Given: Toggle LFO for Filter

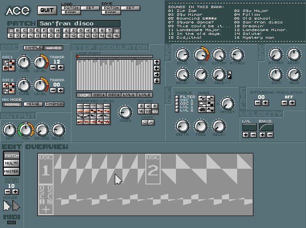Looking at the screenshot, I should point(177,97).
